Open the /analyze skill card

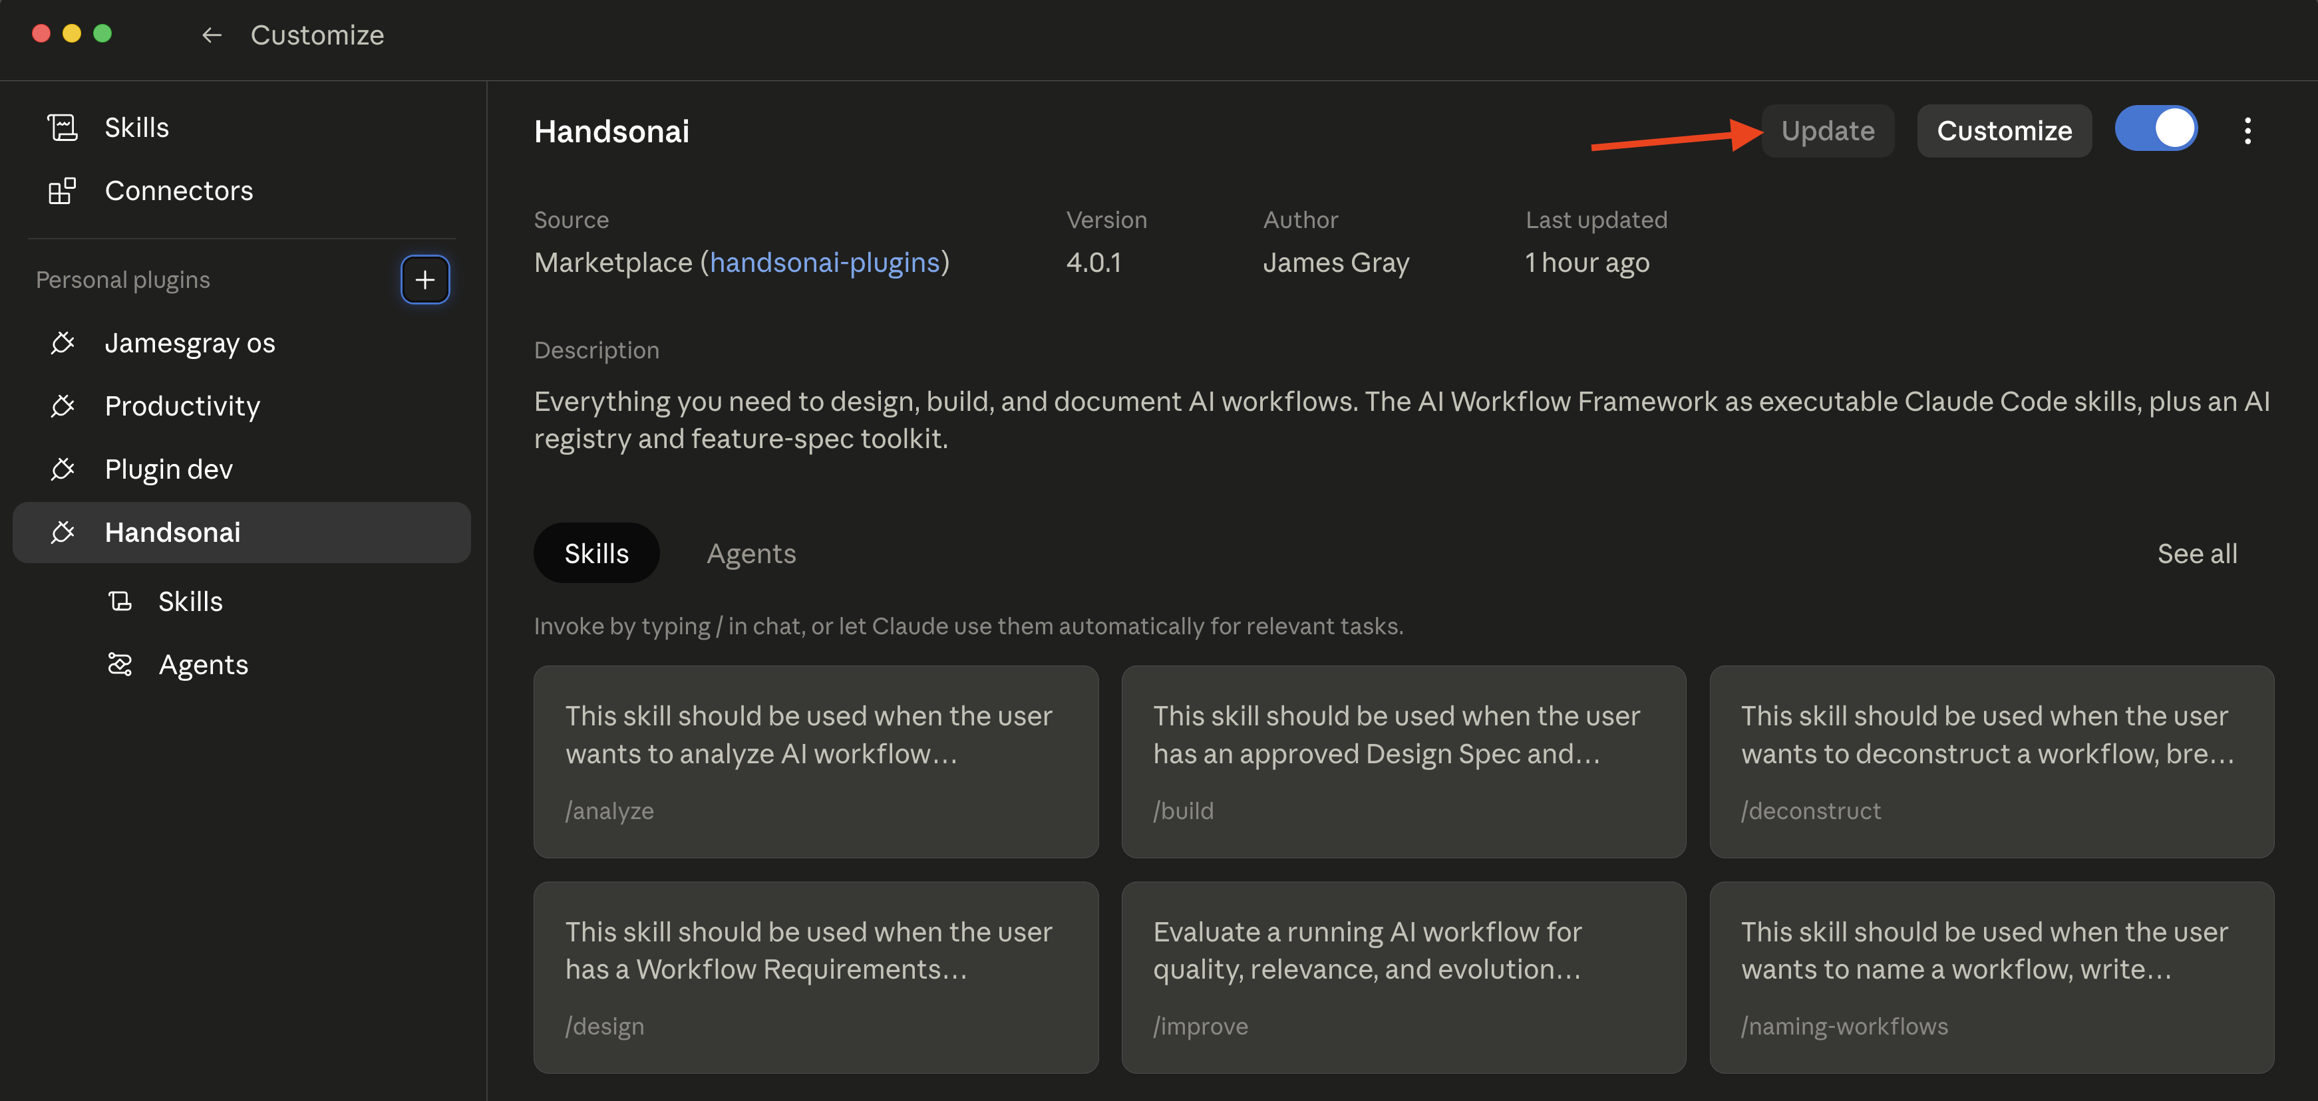pos(815,762)
